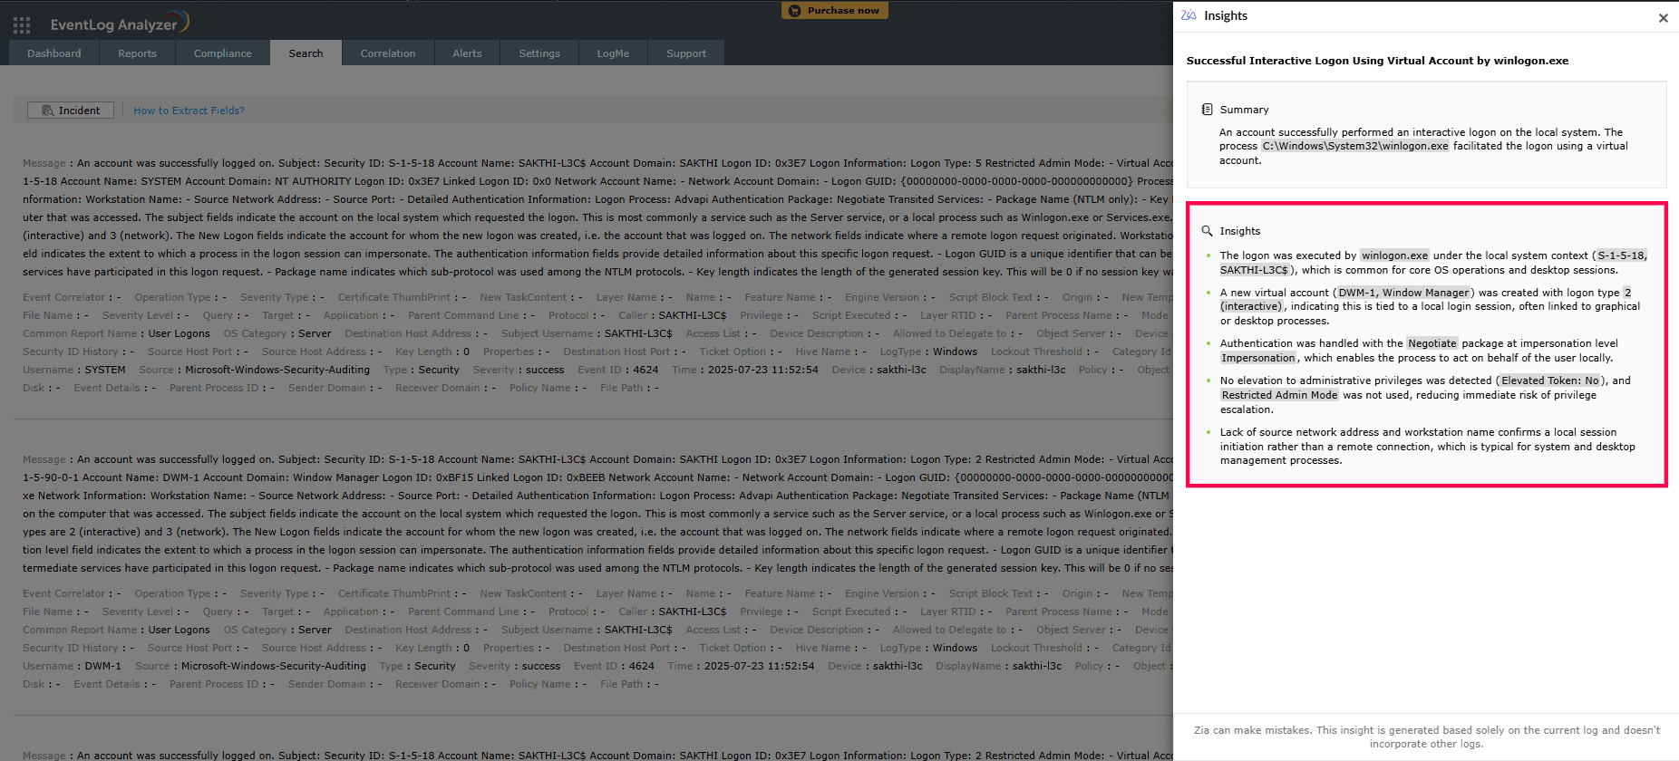Screen dimensions: 1679x761
Task: Click the Username value SYSTEM
Action: [105, 370]
